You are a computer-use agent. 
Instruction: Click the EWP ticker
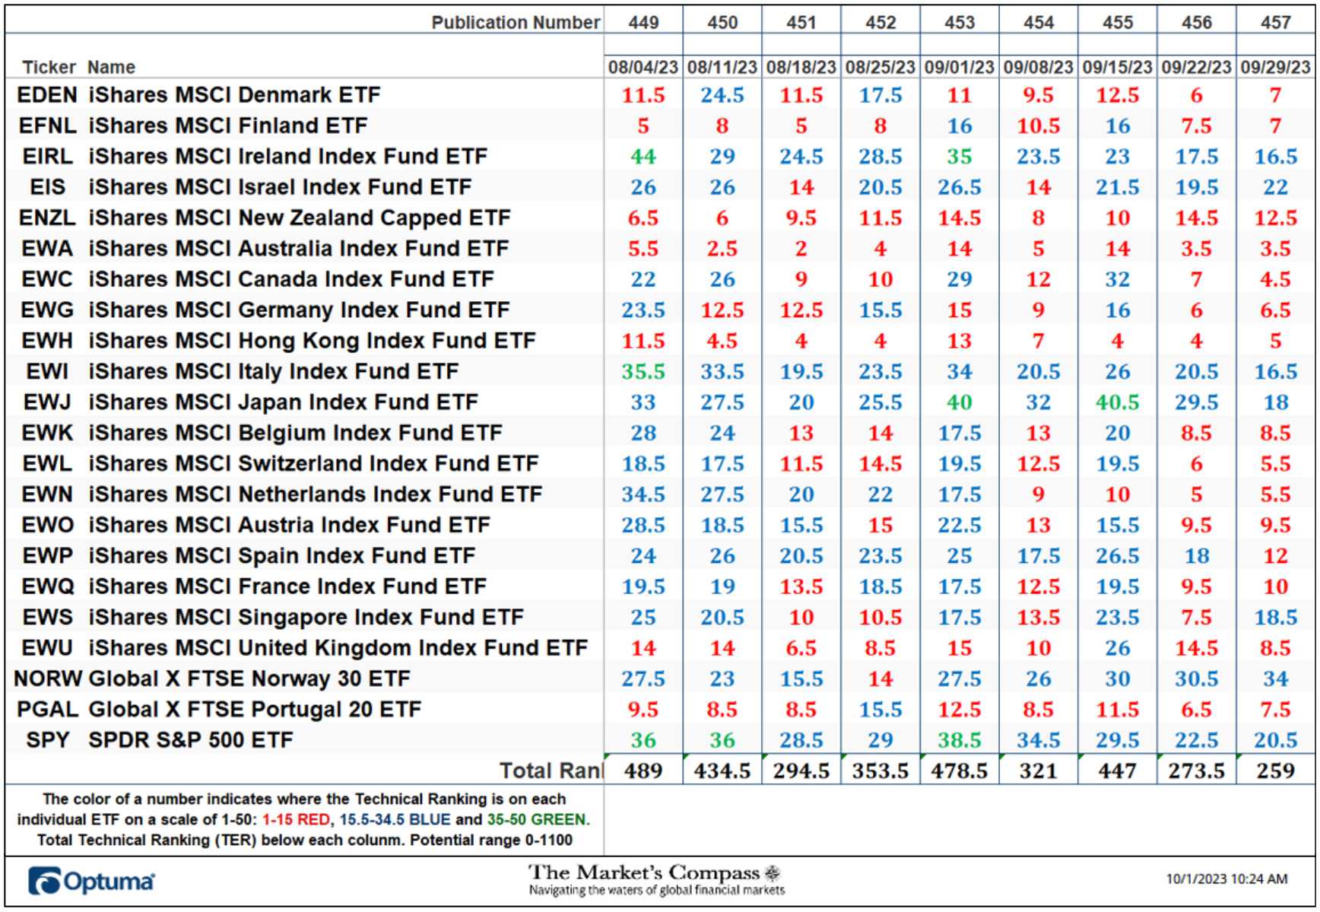point(47,556)
